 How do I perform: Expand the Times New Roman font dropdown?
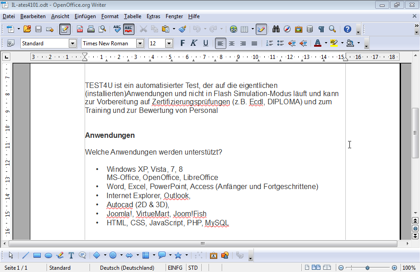coord(140,43)
